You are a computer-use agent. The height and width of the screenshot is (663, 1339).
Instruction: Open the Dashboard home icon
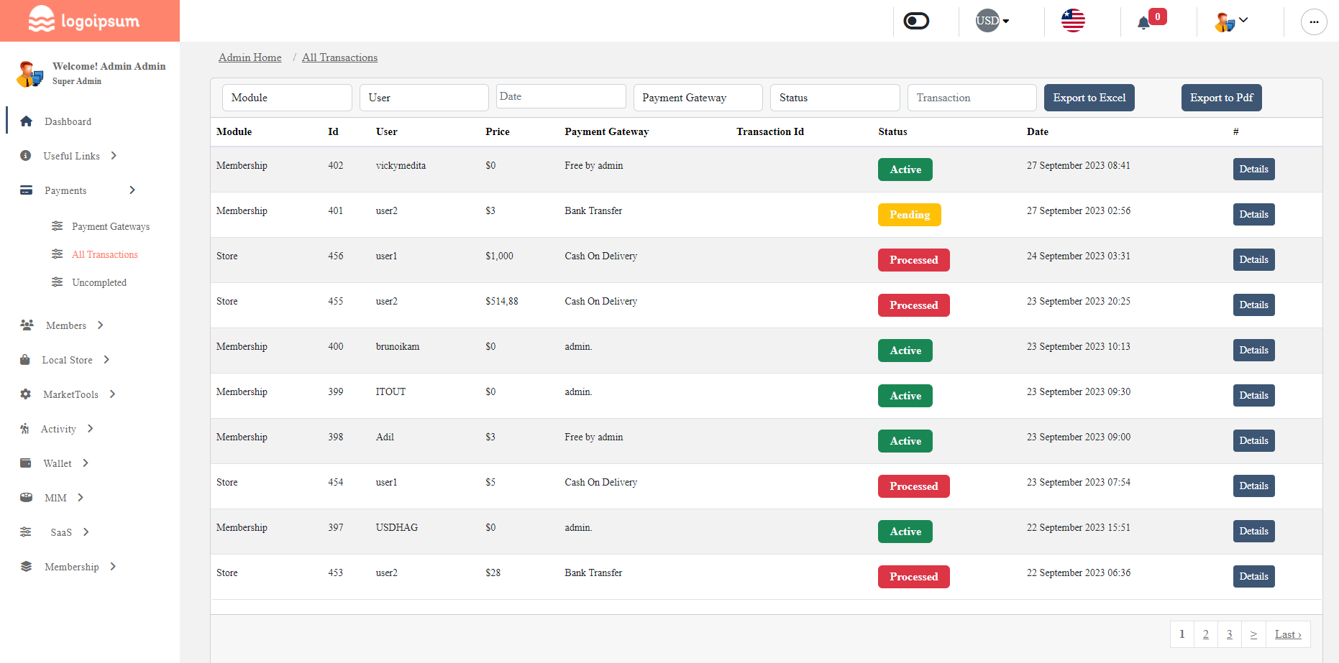(x=27, y=121)
